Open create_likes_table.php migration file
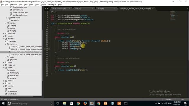This screenshot has width=189, height=106. tap(26, 54)
